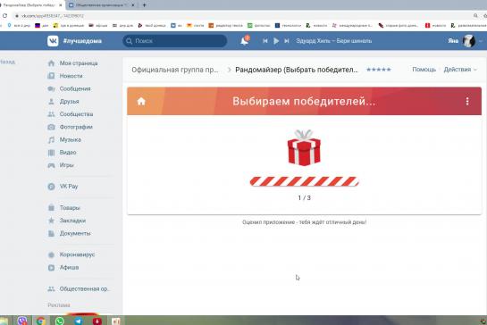Screen dimensions: 487x325
Task: Click the song title in header player
Action: click(334, 41)
